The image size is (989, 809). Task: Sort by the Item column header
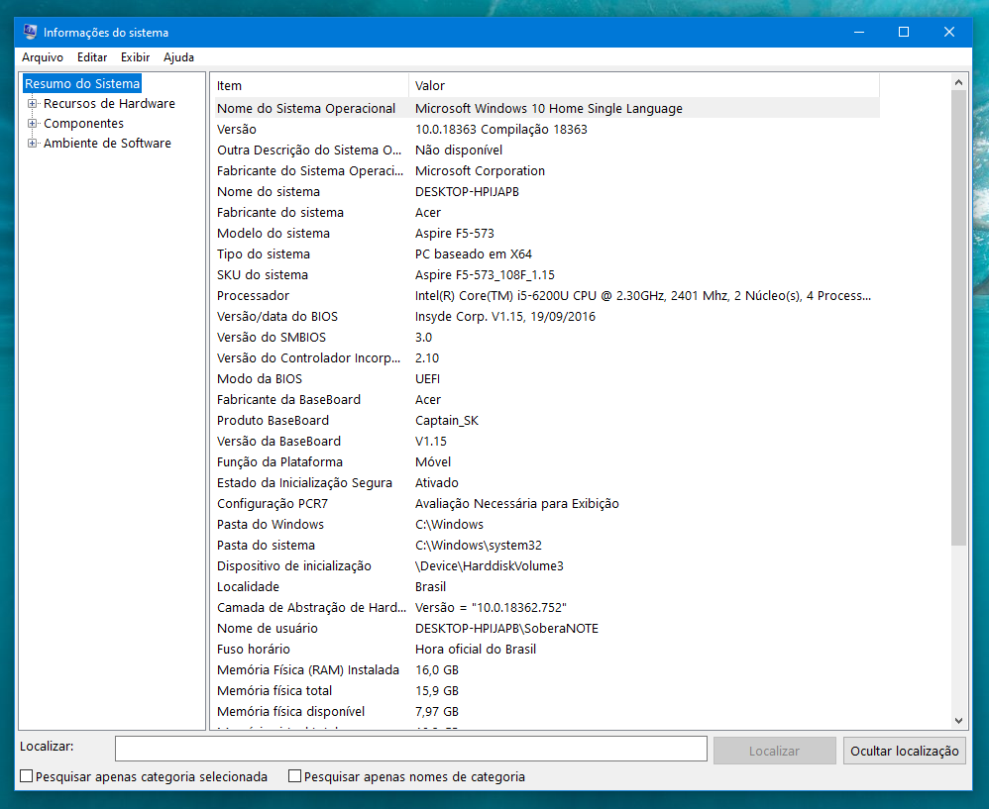pyautogui.click(x=311, y=86)
